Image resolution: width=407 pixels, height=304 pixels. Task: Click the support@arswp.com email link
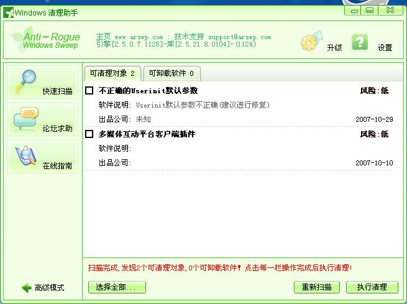239,37
